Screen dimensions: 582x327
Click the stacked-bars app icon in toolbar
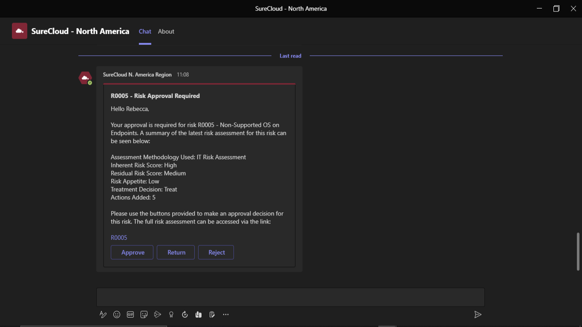pyautogui.click(x=199, y=315)
